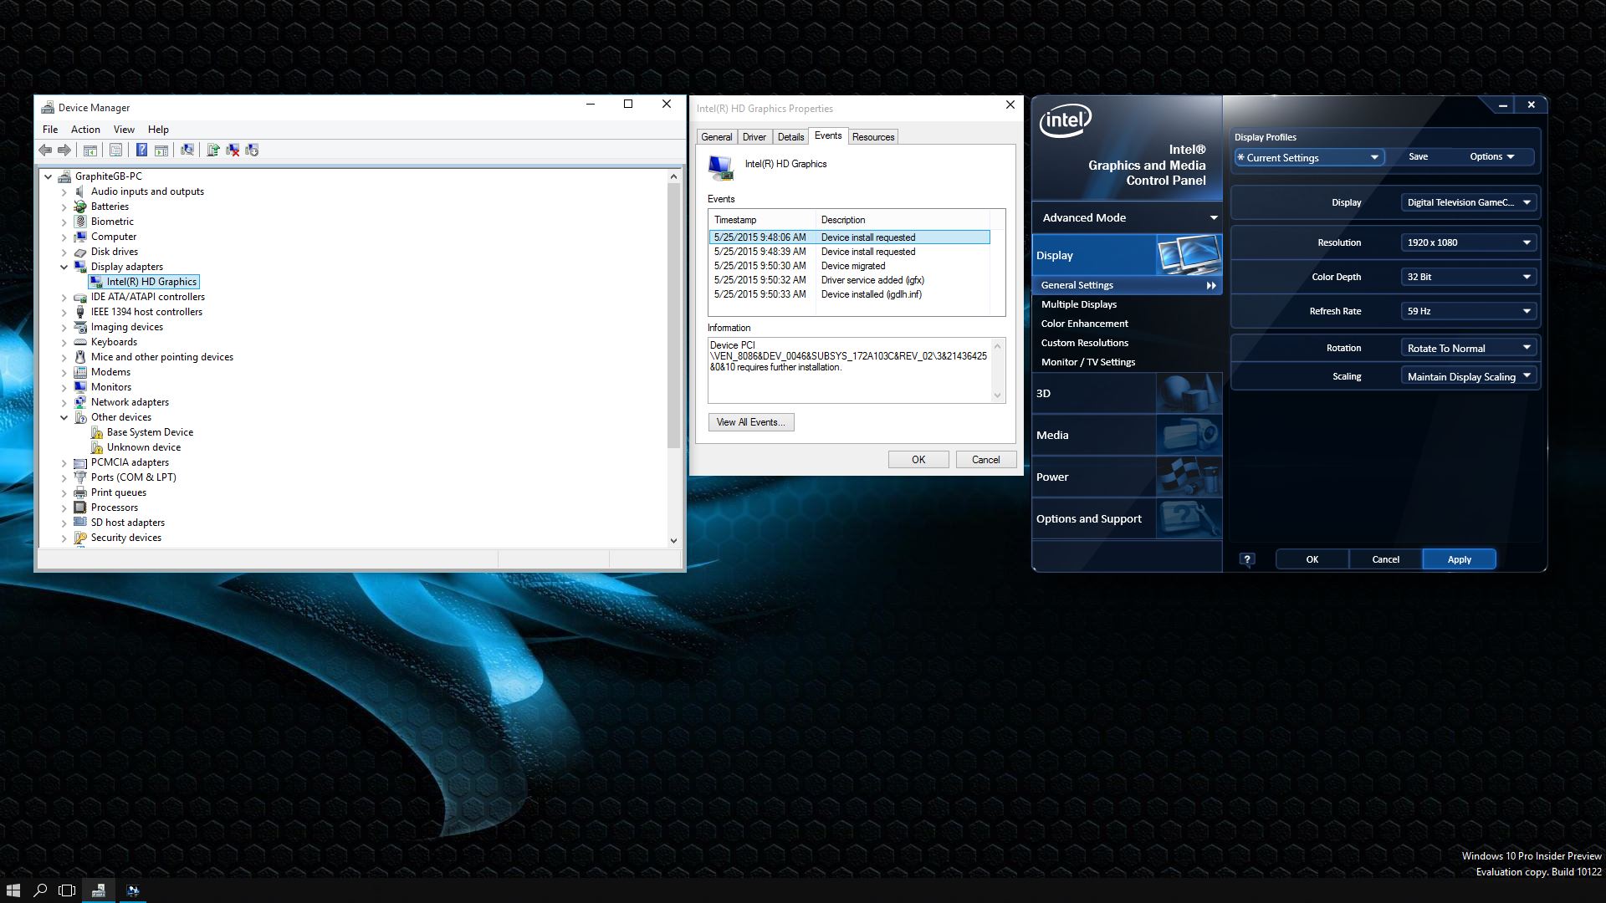1606x903 pixels.
Task: Open the Options menu in Display Profiles
Action: pyautogui.click(x=1491, y=156)
